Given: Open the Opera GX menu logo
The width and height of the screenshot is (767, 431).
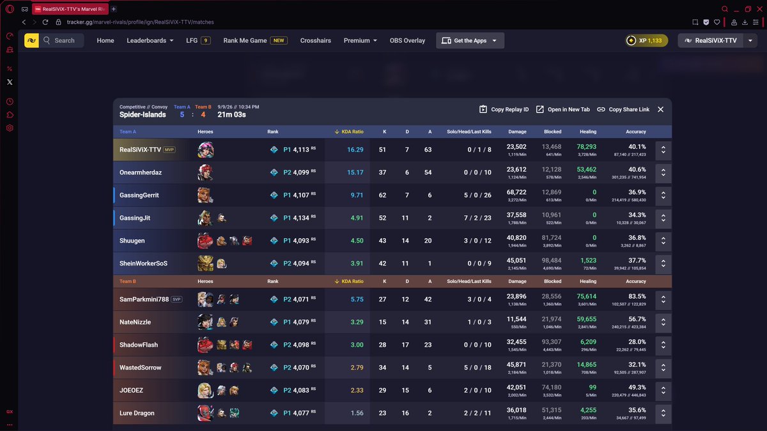Looking at the screenshot, I should pyautogui.click(x=10, y=9).
